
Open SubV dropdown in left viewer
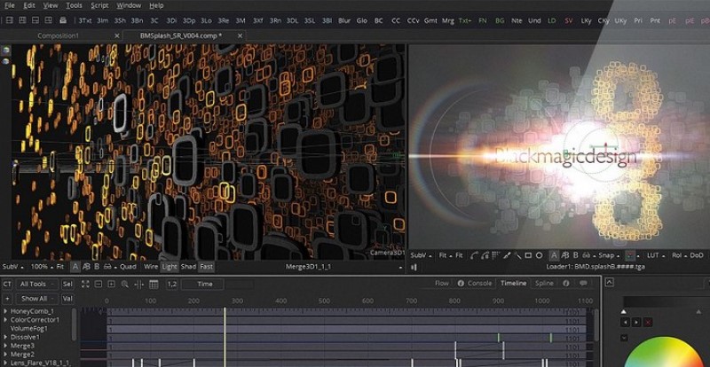tap(13, 267)
